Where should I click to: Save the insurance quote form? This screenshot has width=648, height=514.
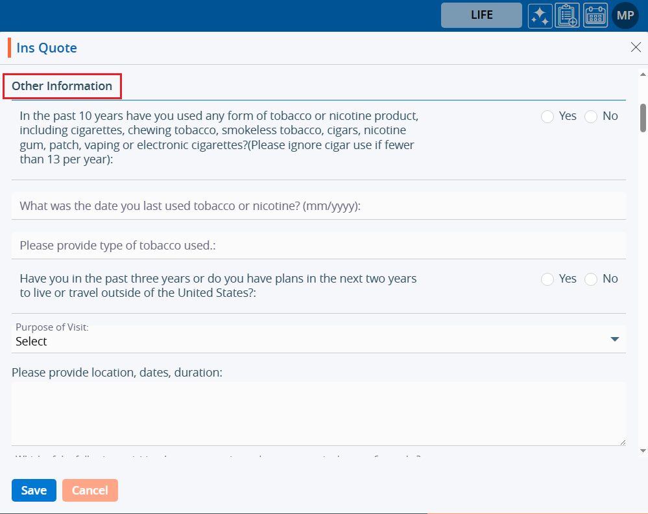34,491
